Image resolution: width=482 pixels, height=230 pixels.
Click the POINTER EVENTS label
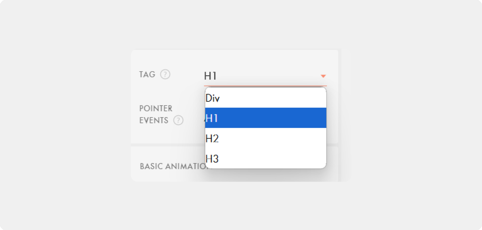click(x=156, y=114)
